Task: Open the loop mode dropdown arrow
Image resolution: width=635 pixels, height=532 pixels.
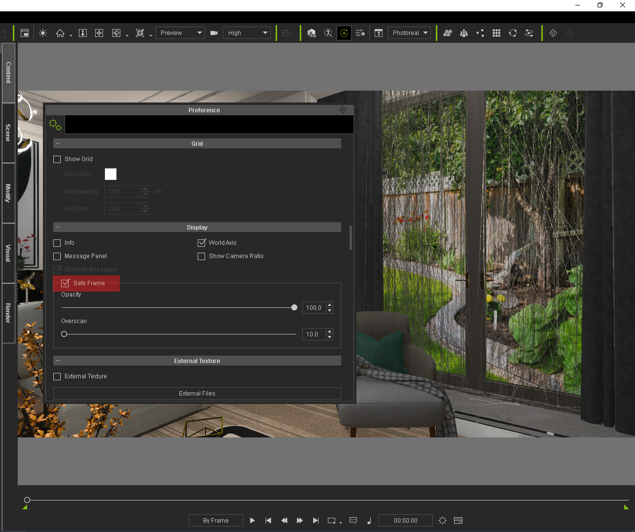Action: tap(341, 523)
